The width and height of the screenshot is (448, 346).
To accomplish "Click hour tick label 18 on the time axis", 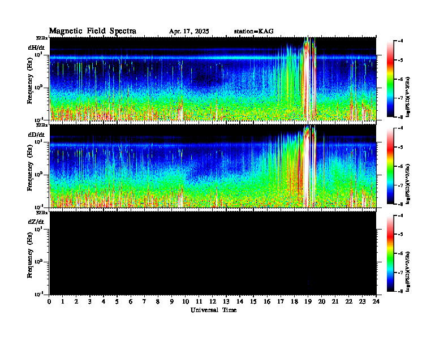I will (294, 301).
